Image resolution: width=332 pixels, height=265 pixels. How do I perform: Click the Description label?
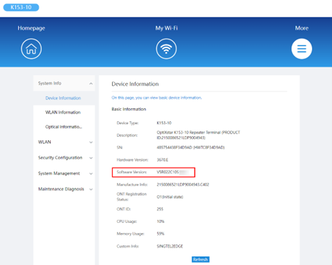point(127,135)
